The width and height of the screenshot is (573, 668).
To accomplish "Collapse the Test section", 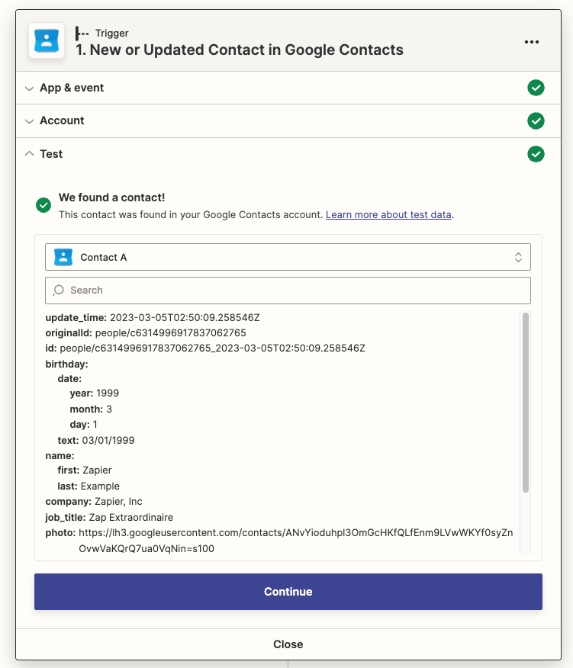I will tap(51, 154).
